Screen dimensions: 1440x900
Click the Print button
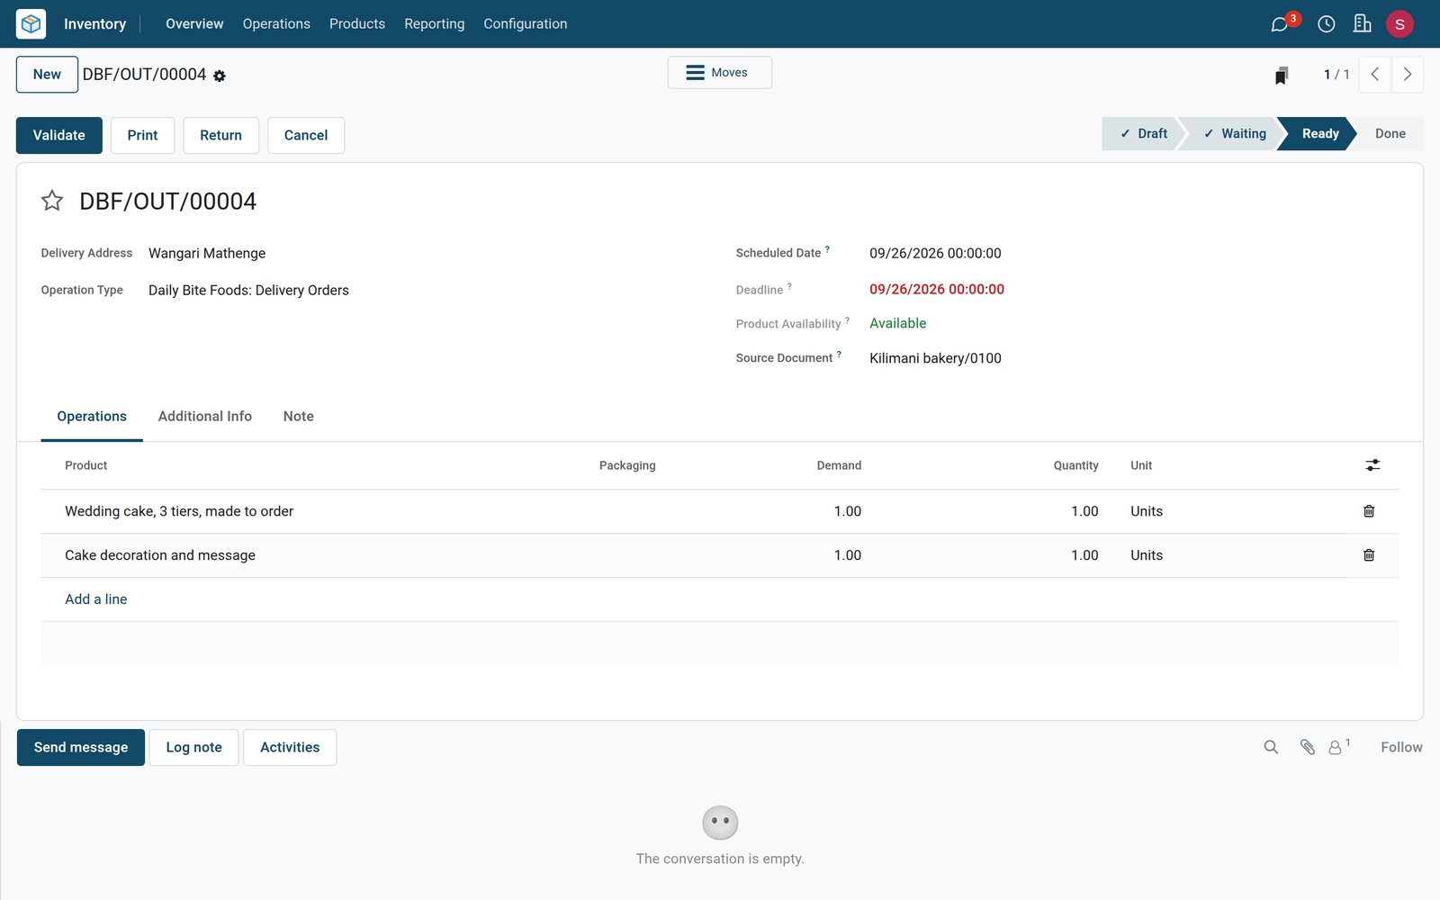point(142,135)
